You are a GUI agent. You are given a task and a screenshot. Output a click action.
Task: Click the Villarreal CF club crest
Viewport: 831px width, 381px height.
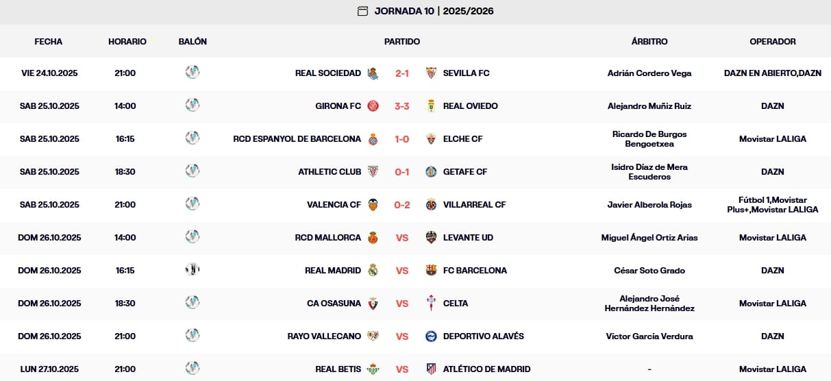(431, 205)
